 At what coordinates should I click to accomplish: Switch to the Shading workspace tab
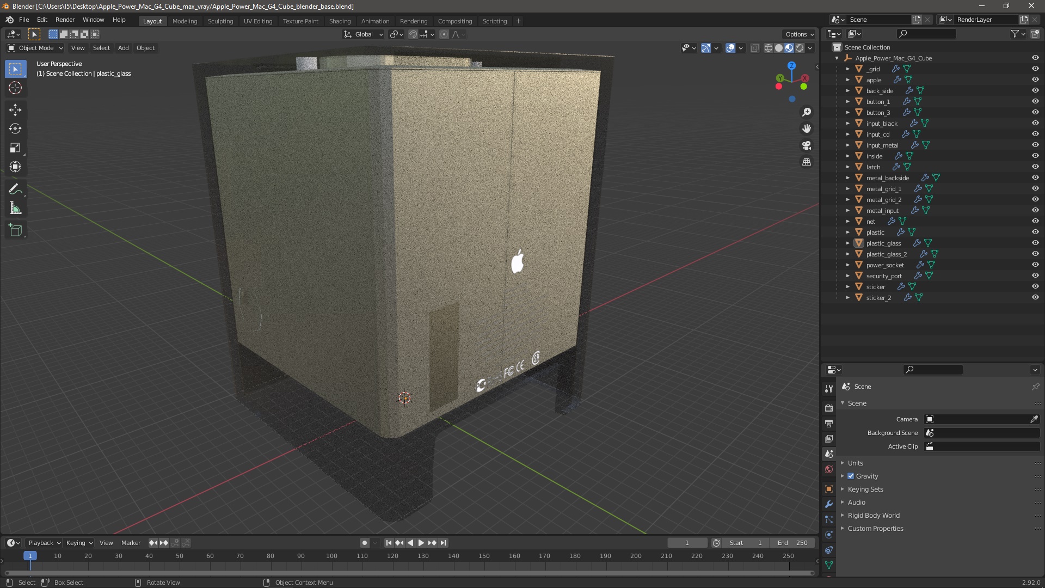pos(340,21)
